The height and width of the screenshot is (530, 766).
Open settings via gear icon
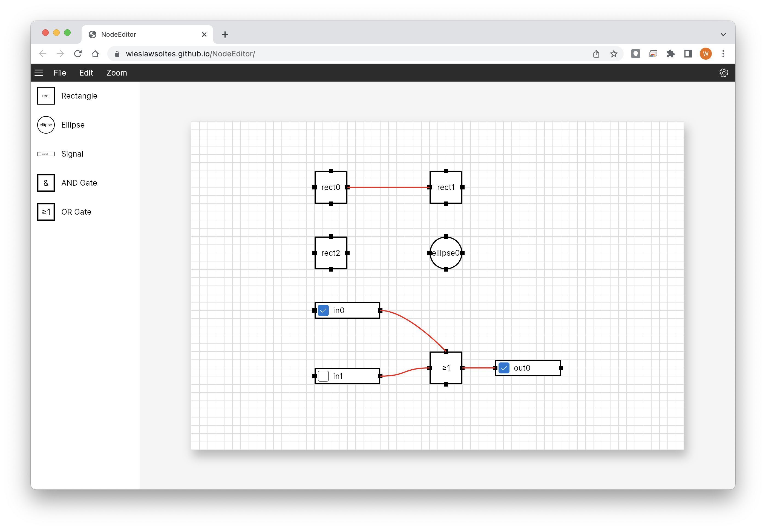724,73
